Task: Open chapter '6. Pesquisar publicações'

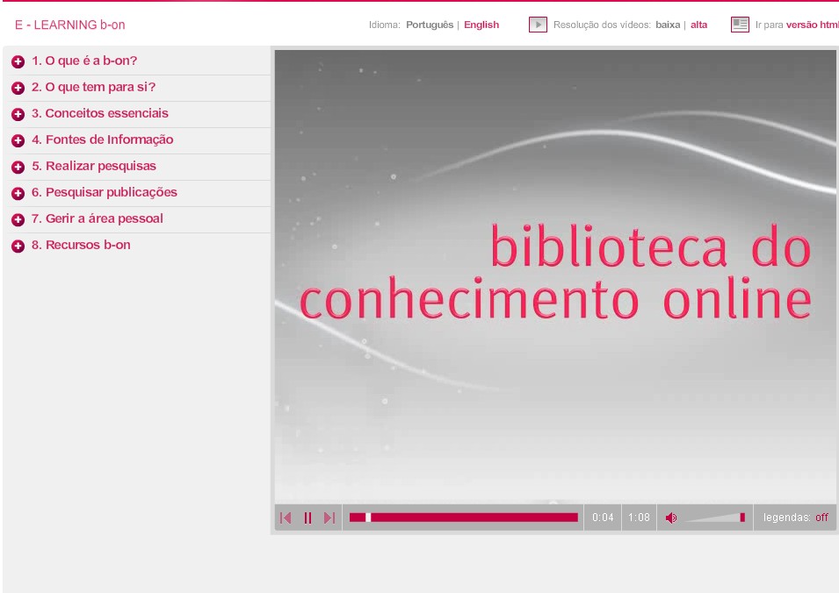Action: [105, 192]
